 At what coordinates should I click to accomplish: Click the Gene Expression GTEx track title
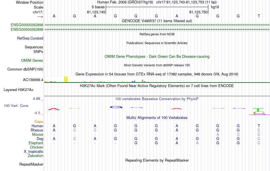[157, 74]
